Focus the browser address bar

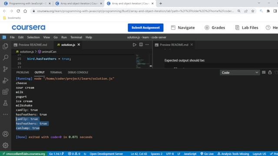(136, 11)
